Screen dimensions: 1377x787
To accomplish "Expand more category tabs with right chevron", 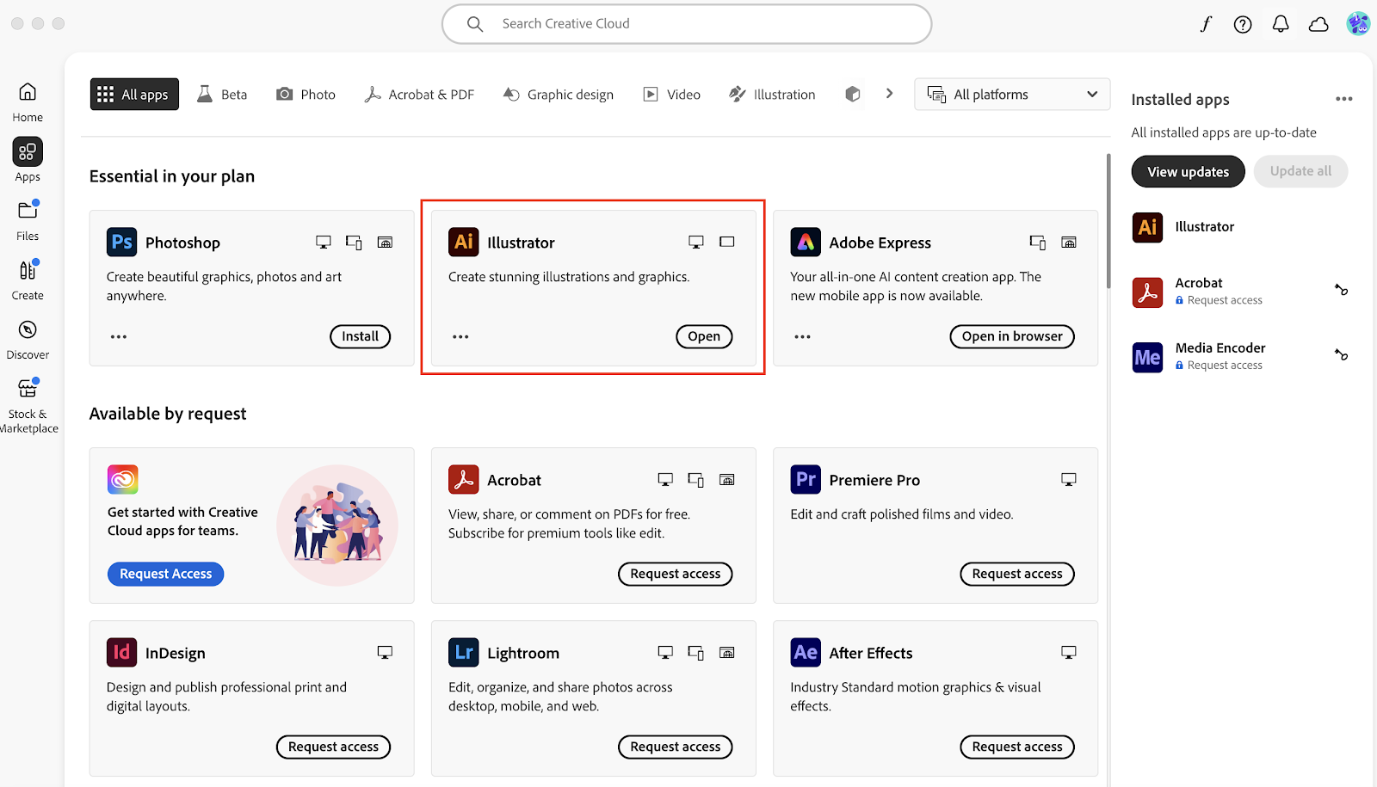I will [x=889, y=94].
